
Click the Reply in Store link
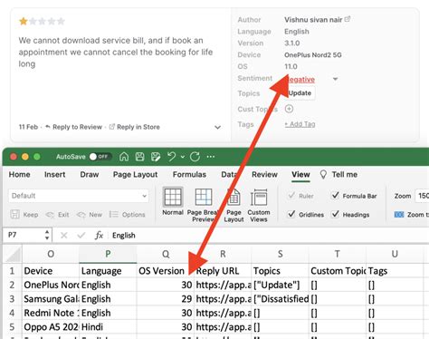pyautogui.click(x=135, y=127)
